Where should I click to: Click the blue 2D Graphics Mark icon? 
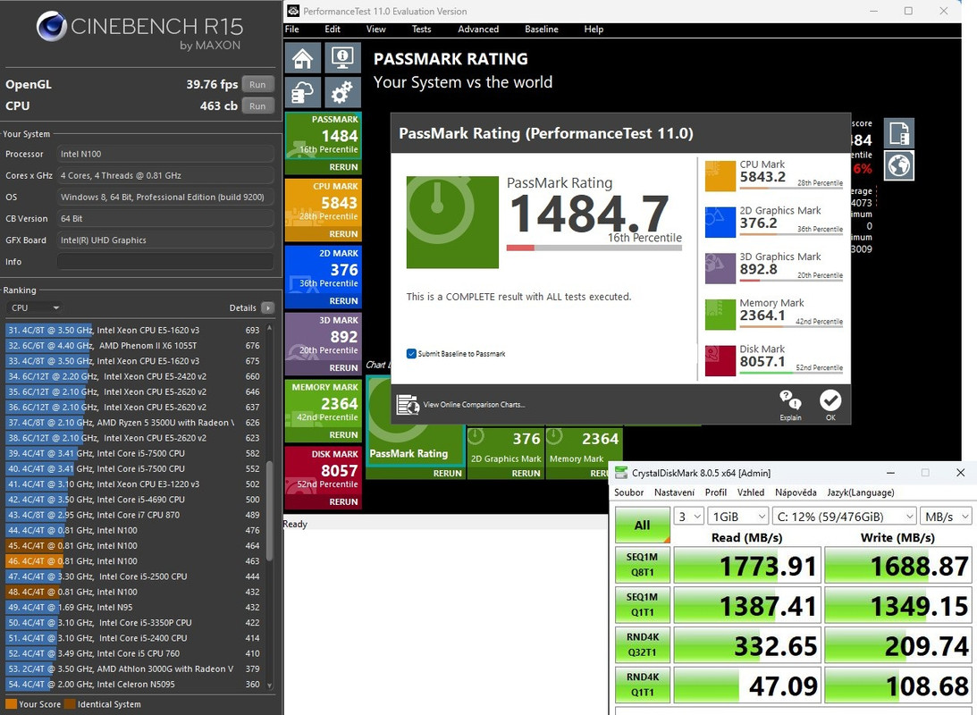click(x=720, y=222)
